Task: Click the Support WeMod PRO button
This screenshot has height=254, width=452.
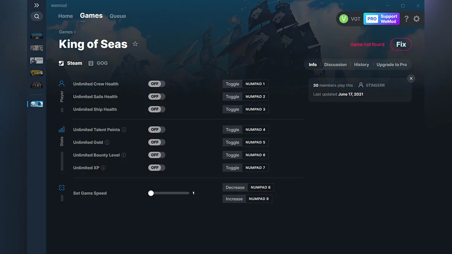Action: pyautogui.click(x=382, y=18)
